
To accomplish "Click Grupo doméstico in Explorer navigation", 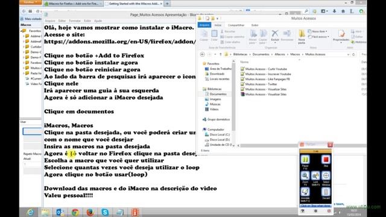I will pos(216,119).
